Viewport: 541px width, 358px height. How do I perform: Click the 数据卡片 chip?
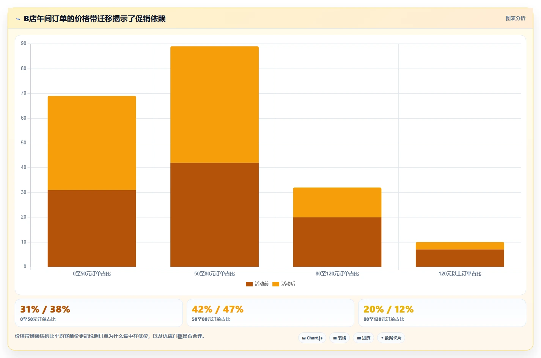pos(391,338)
